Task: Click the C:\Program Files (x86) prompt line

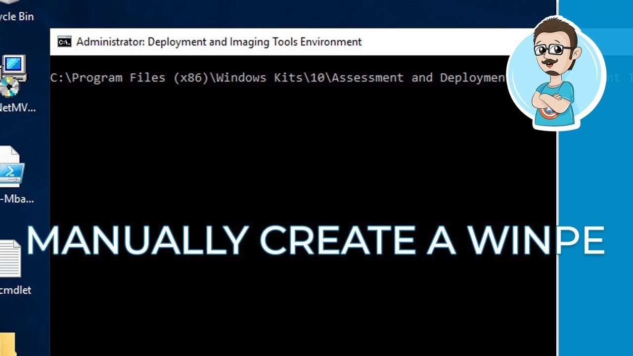Action: (x=279, y=78)
